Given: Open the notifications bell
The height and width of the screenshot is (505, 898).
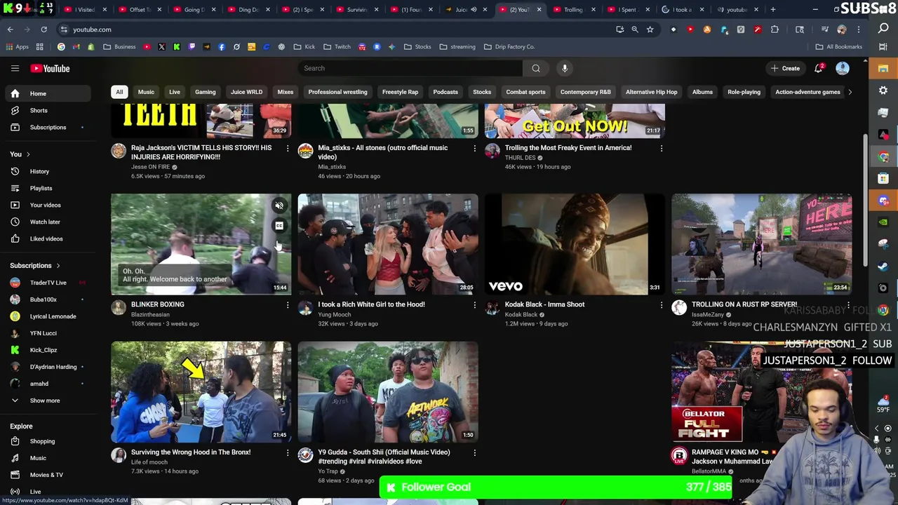Looking at the screenshot, I should coord(818,68).
